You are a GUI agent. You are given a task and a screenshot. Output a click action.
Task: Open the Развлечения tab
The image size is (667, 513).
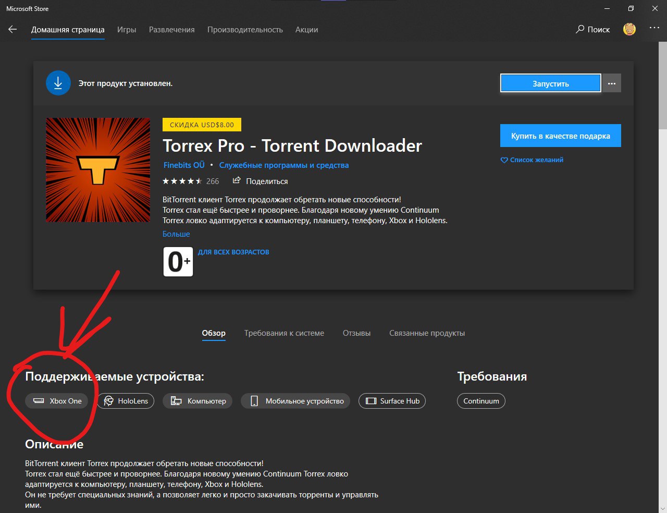pyautogui.click(x=172, y=30)
